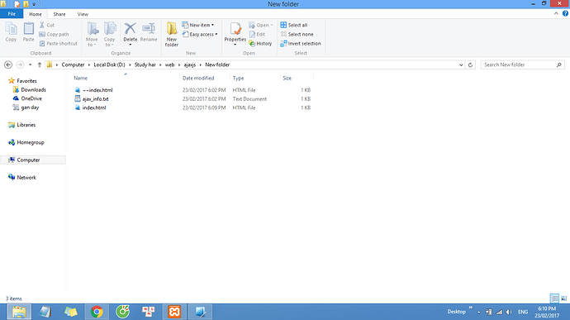The width and height of the screenshot is (570, 320).
Task: Choose Copy path in Clipboard group
Action: [x=54, y=34]
